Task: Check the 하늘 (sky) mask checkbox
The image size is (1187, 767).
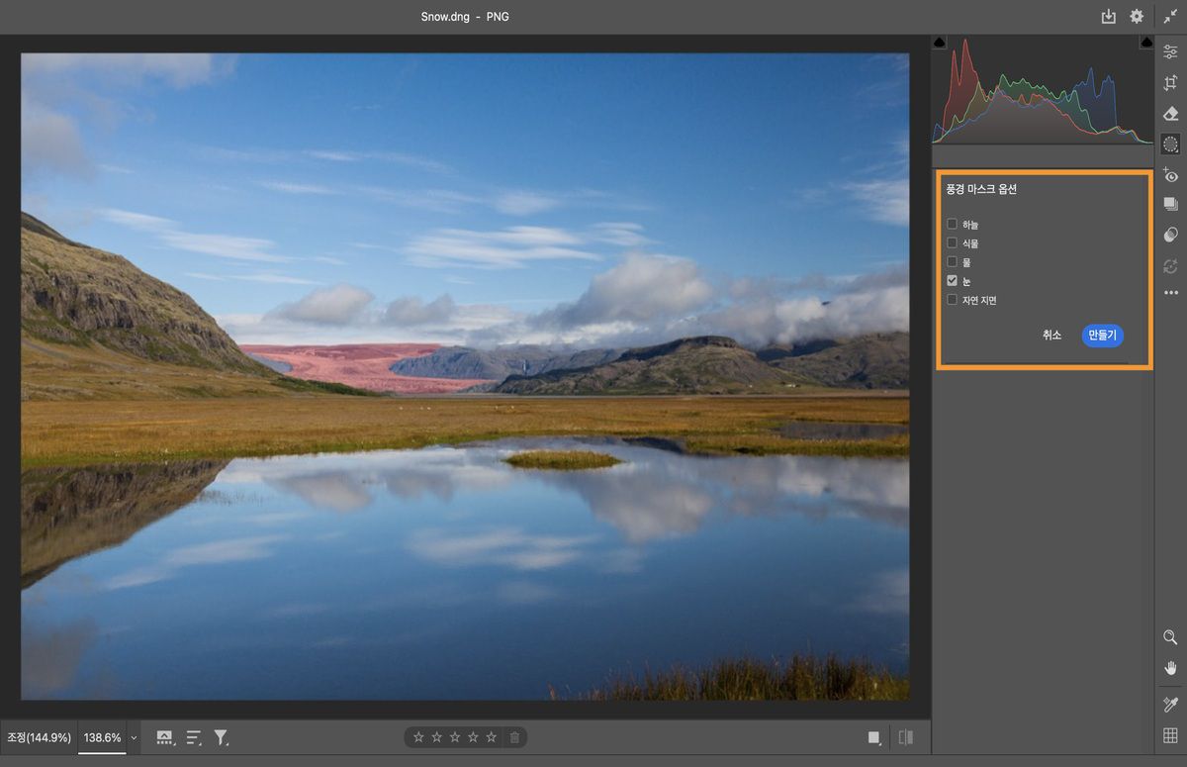Action: point(952,225)
